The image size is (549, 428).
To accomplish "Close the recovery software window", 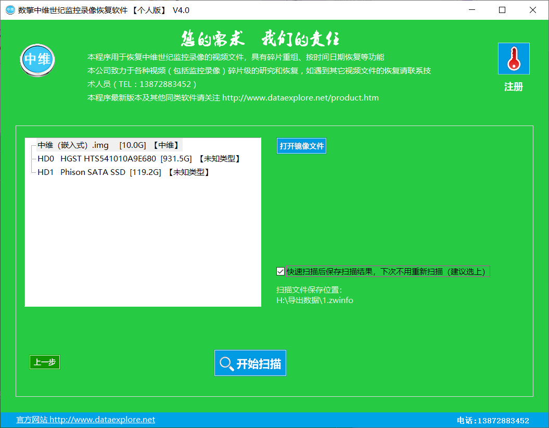I will coord(532,10).
